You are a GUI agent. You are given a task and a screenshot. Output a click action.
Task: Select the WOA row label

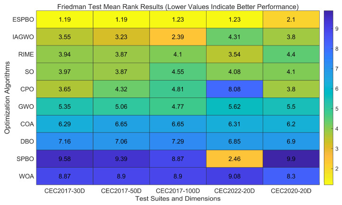point(27,176)
